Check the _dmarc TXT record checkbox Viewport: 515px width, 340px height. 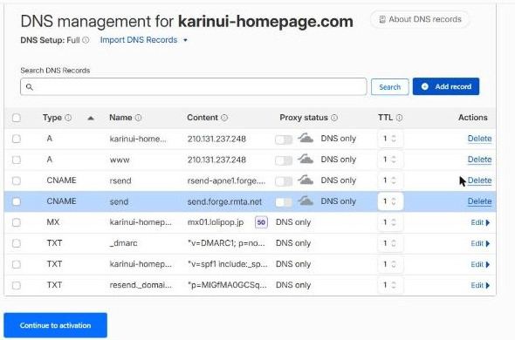click(16, 243)
